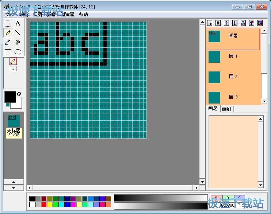Image resolution: width=271 pixels, height=214 pixels.
Task: Open the 视图 menu
Action: [x=38, y=15]
